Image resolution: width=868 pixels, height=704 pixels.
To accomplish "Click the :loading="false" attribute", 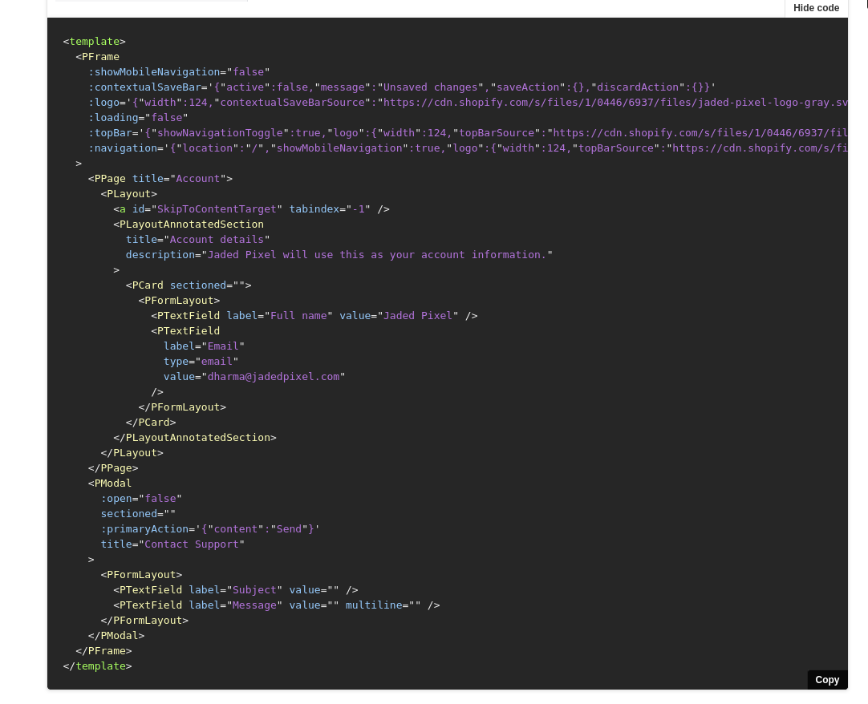I will coord(138,117).
